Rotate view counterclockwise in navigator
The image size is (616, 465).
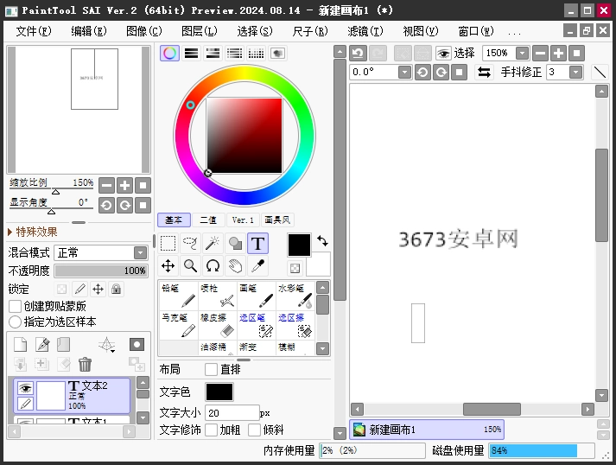pyautogui.click(x=106, y=205)
